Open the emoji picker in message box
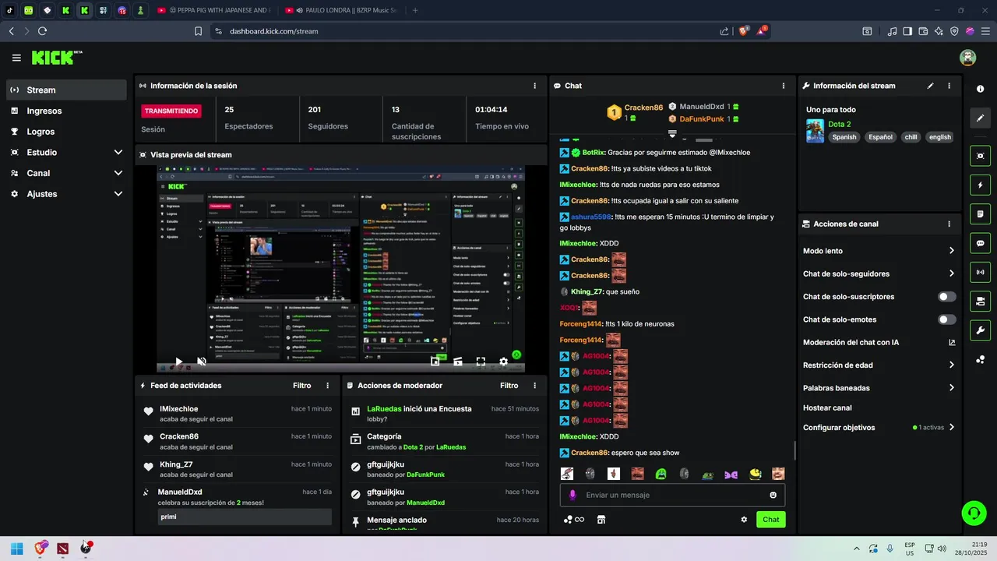The height and width of the screenshot is (561, 997). [x=773, y=495]
